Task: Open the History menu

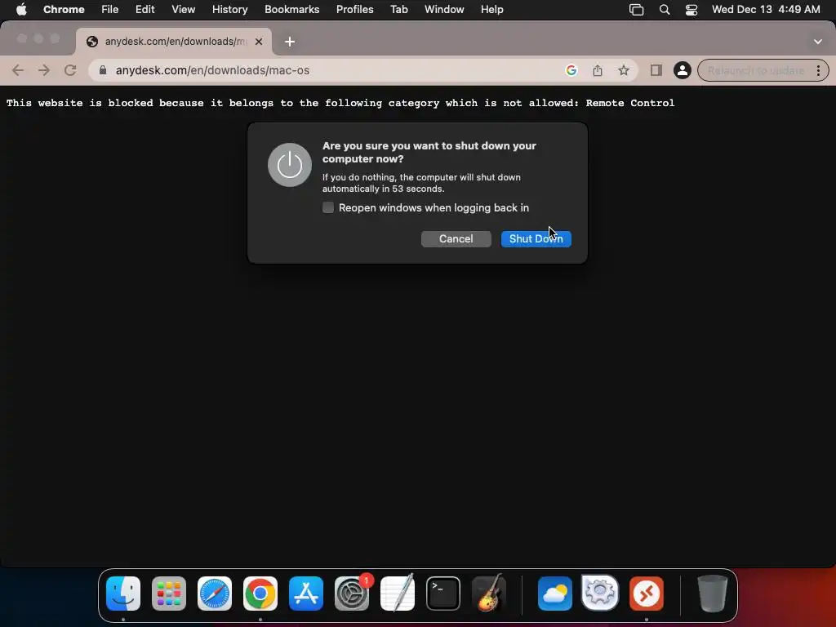Action: coord(229,10)
